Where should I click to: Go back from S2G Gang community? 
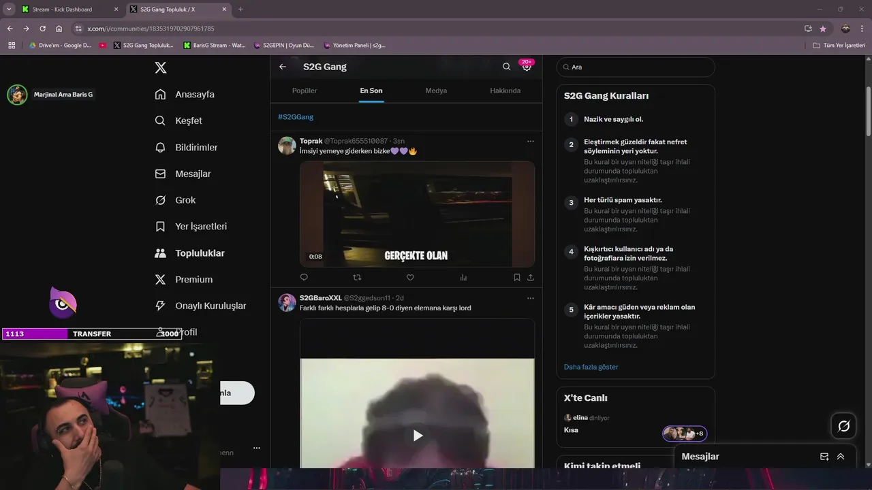pyautogui.click(x=283, y=67)
